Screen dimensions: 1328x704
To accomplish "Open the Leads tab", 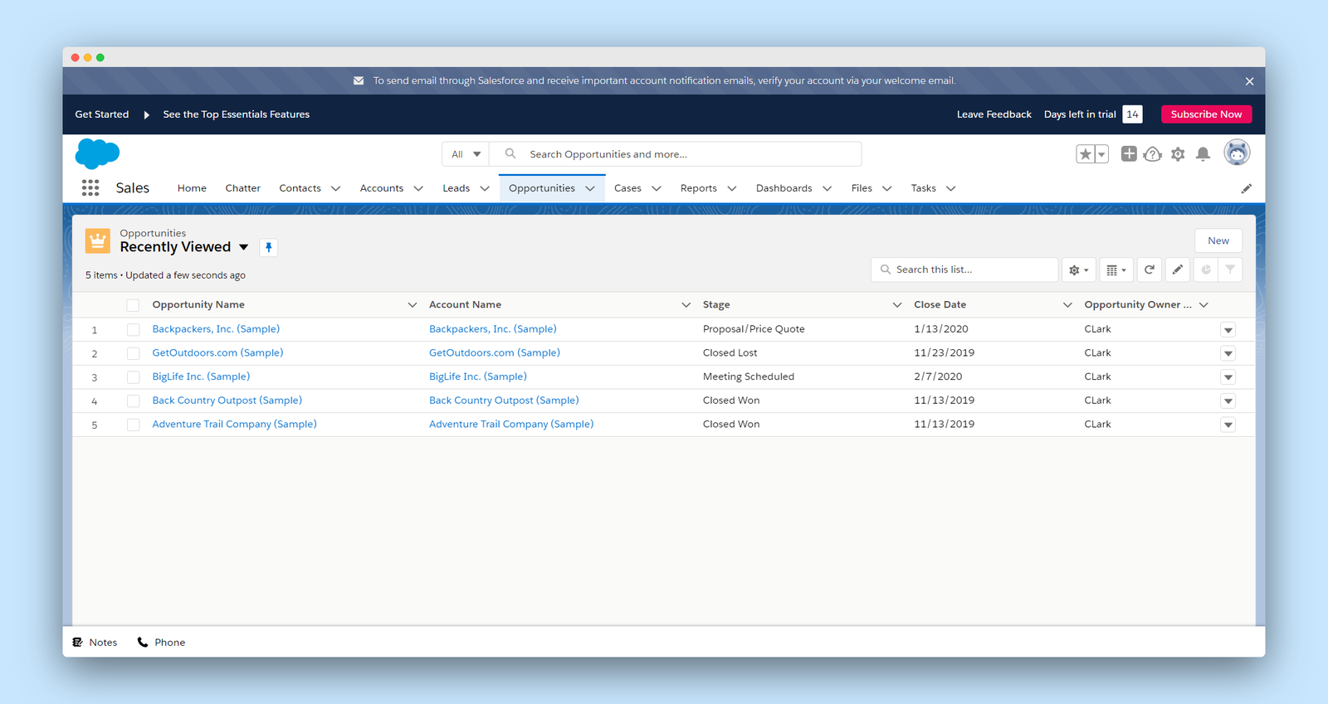I will point(456,188).
